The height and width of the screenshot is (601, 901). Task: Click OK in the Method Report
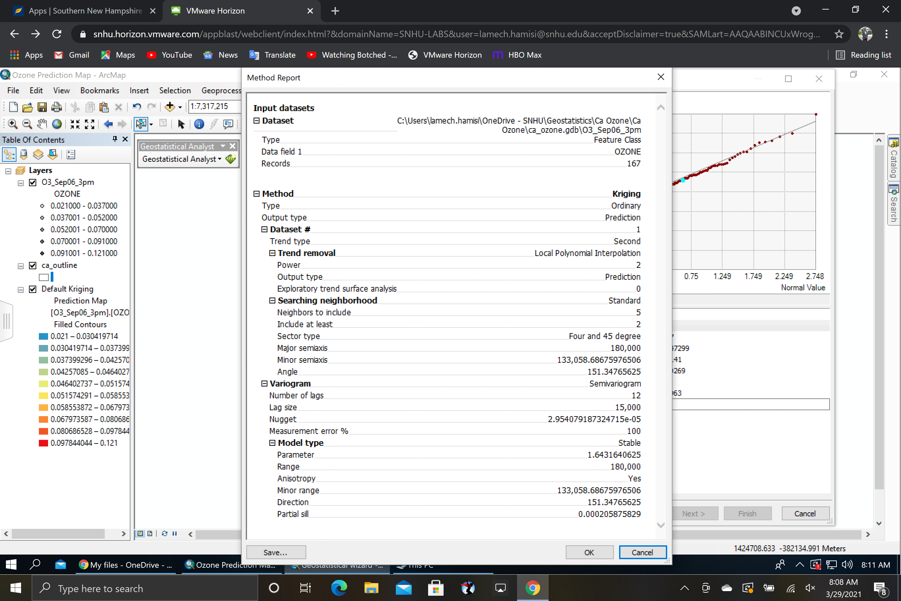pyautogui.click(x=589, y=552)
